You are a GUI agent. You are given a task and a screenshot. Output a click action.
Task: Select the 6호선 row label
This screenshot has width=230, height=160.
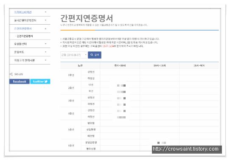(x=71, y=146)
